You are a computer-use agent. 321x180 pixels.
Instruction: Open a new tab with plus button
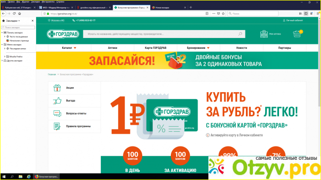click(191, 7)
